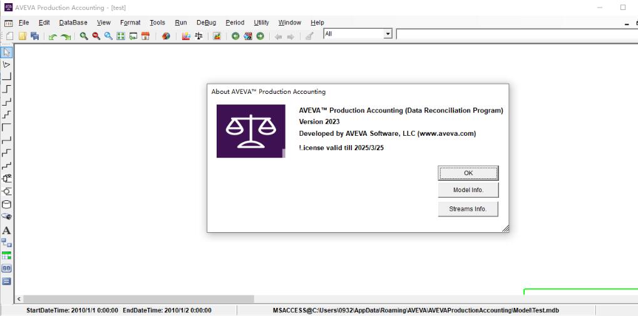The height and width of the screenshot is (316, 638).
Task: Open the Window menu
Action: coord(290,23)
